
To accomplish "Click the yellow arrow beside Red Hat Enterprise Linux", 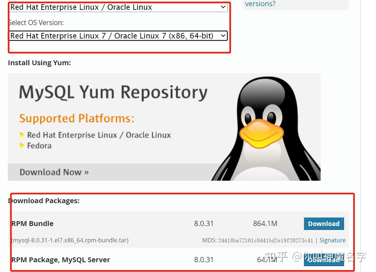I will coord(23,135).
